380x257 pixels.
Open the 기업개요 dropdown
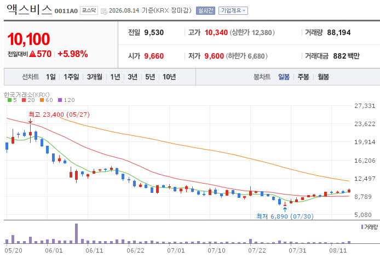point(233,10)
